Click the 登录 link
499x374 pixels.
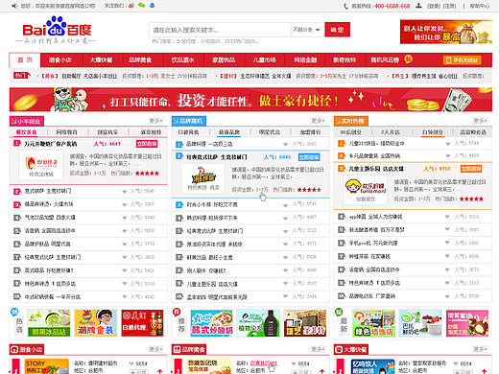tap(434, 6)
